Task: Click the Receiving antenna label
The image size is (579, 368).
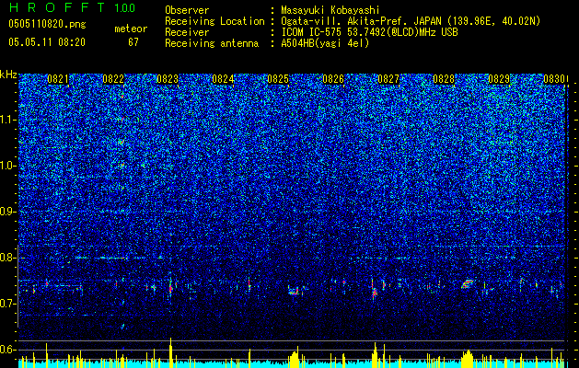Action: click(212, 43)
